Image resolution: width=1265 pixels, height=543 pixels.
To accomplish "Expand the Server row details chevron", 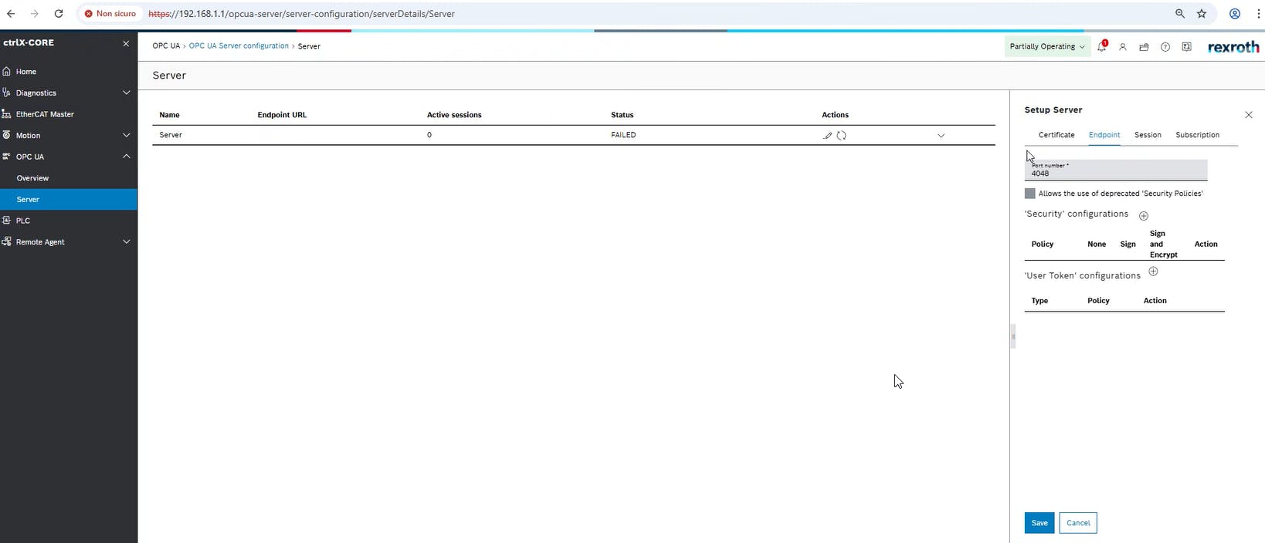I will coord(941,136).
